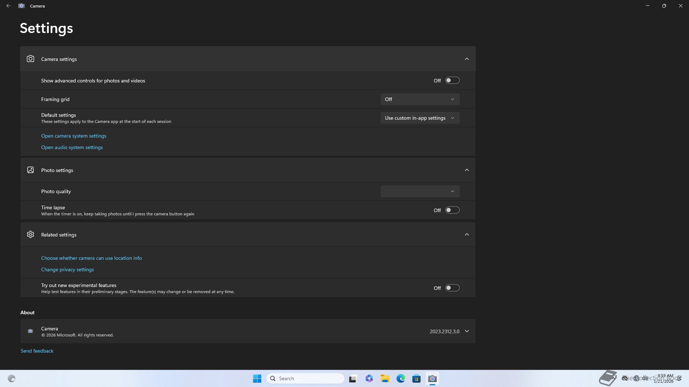Click the Windows Start button
This screenshot has width=689, height=387.
point(257,378)
